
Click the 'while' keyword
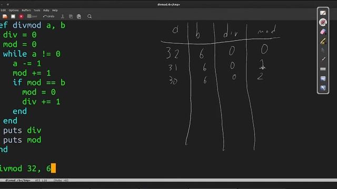click(15, 54)
